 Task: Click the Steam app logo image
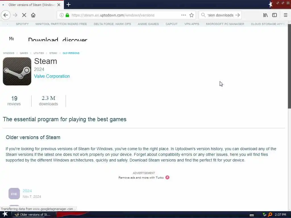click(17, 71)
